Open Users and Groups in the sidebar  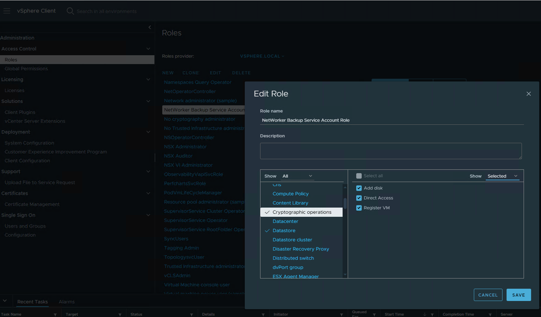pyautogui.click(x=25, y=226)
